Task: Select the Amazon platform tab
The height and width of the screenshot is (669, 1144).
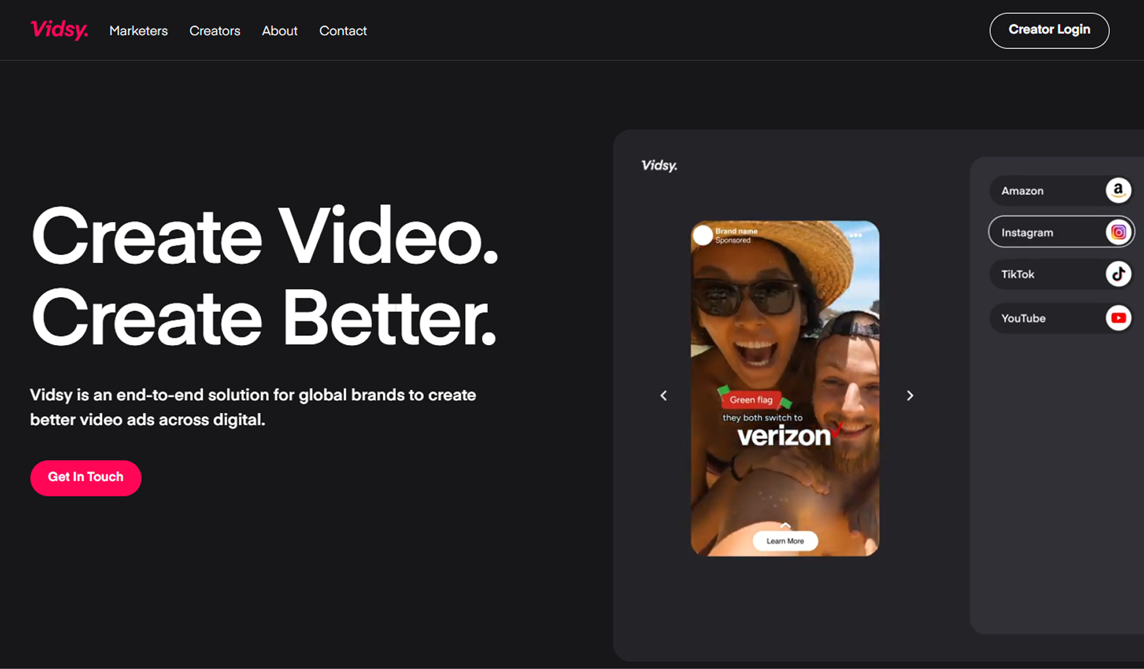Action: (1061, 191)
